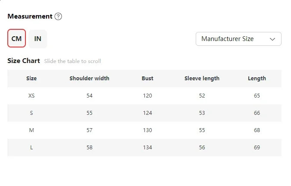The image size is (291, 186).
Task: Select the XS size row
Action: pos(31,96)
